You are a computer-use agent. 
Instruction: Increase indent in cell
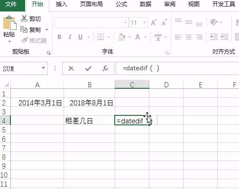[224, 37]
